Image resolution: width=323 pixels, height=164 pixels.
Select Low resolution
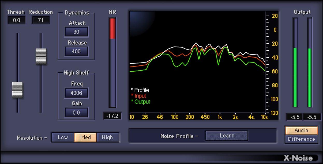click(x=63, y=138)
